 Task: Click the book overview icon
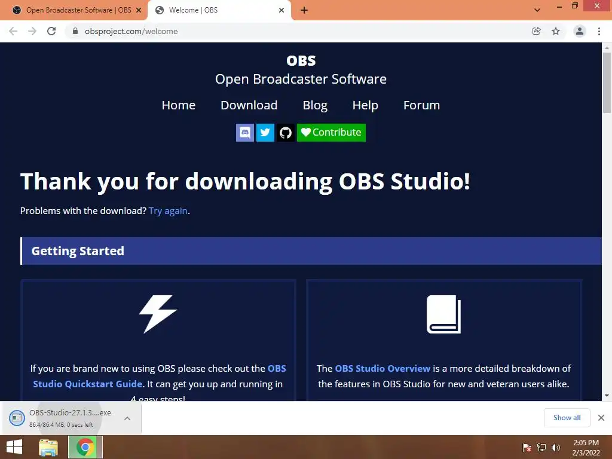point(444,314)
